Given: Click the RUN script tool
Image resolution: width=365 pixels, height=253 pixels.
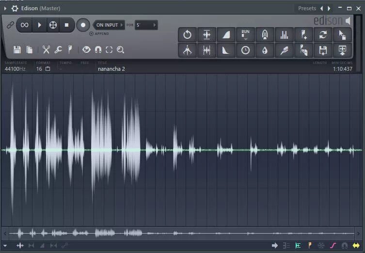Looking at the screenshot, I should tap(245, 35).
